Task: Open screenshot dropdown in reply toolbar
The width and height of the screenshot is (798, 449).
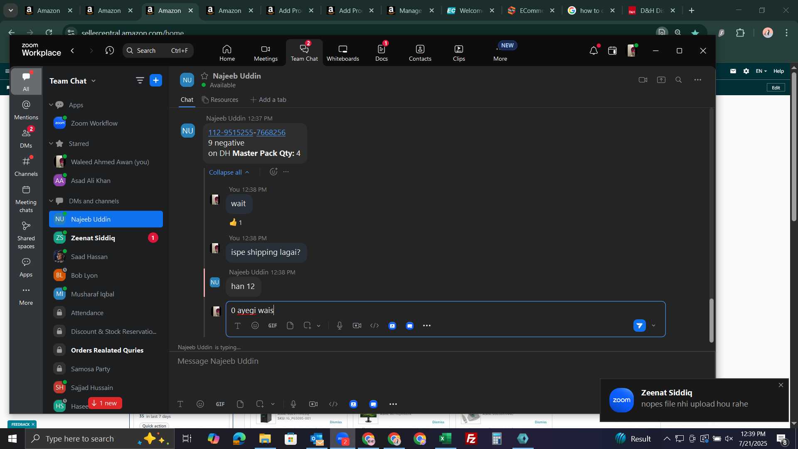Action: point(319,326)
